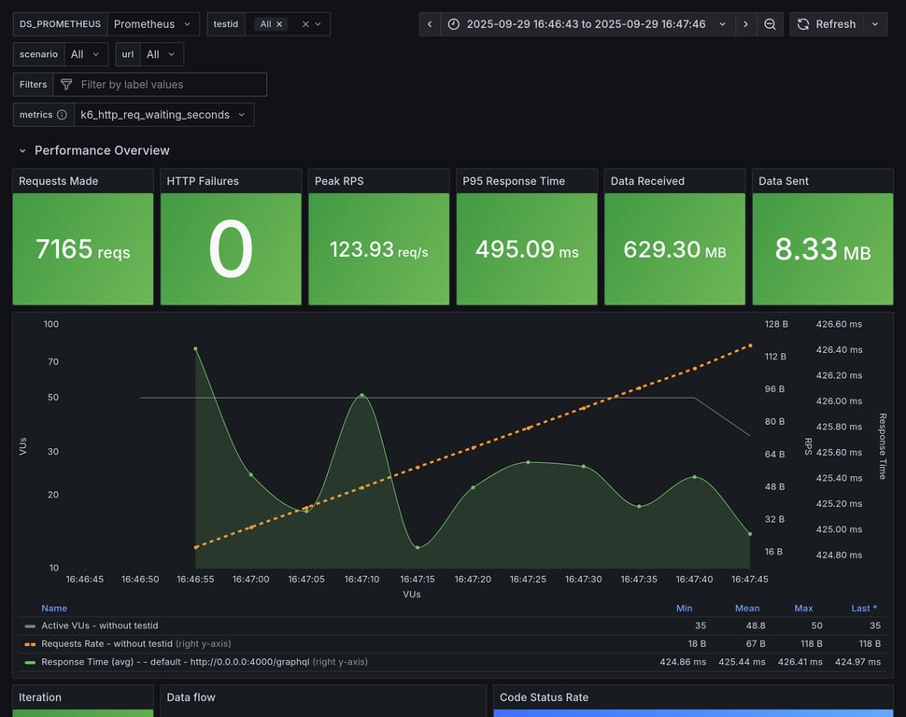Viewport: 906px width, 717px height.
Task: Clear the testid selection with the X
Action: click(x=304, y=24)
